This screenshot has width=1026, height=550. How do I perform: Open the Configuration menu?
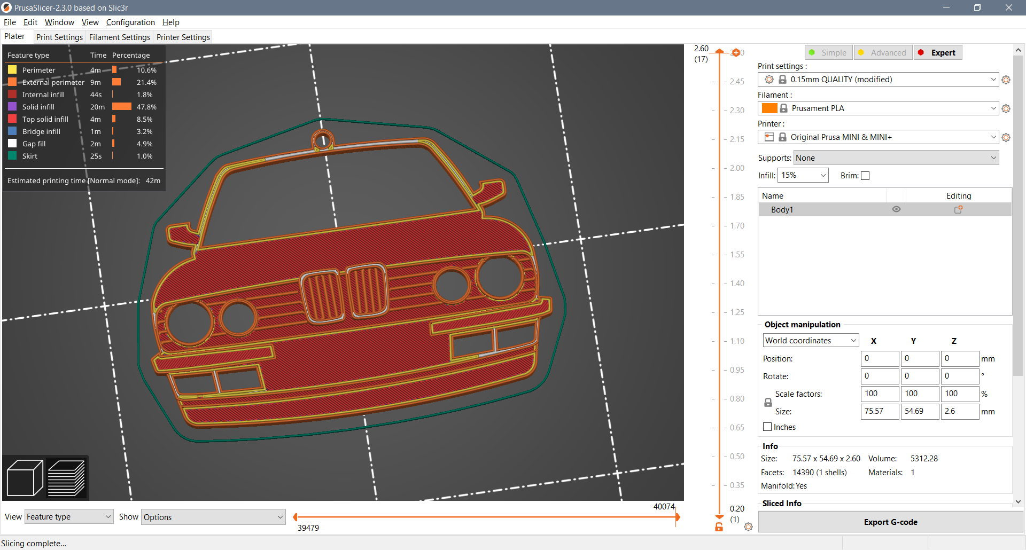[130, 22]
